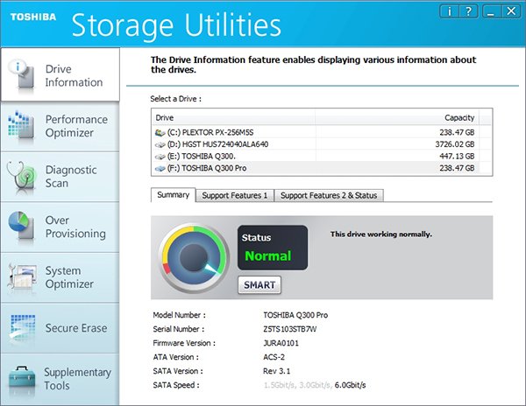Screen dimensions: 526x406
Task: Minimize the Storage Utilities window
Action: tap(492, 11)
